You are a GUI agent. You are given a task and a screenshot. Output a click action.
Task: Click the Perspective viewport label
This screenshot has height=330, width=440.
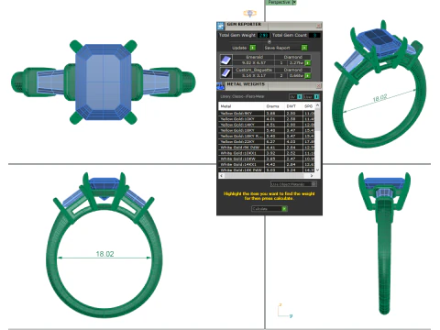tap(279, 2)
